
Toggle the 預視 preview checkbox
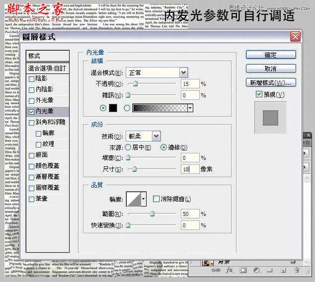click(259, 94)
